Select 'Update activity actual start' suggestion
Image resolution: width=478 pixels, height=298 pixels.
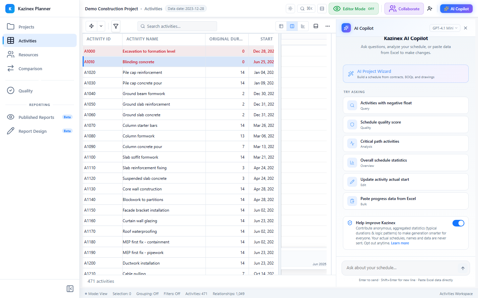(406, 182)
